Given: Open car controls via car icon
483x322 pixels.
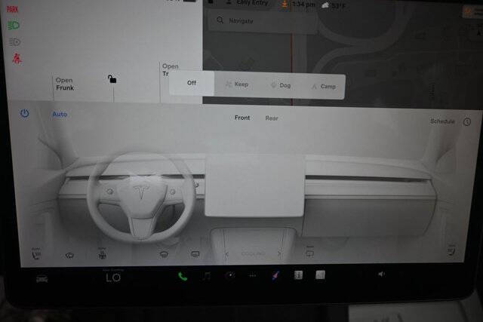Looking at the screenshot, I should click(x=42, y=279).
